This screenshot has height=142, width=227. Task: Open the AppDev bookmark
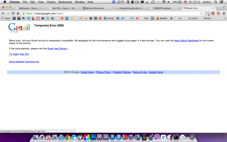click(x=162, y=18)
